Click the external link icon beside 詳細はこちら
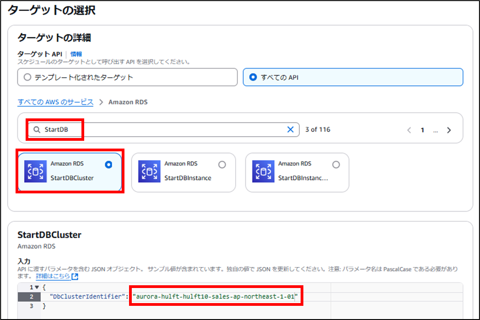The image size is (480, 320). [75, 277]
